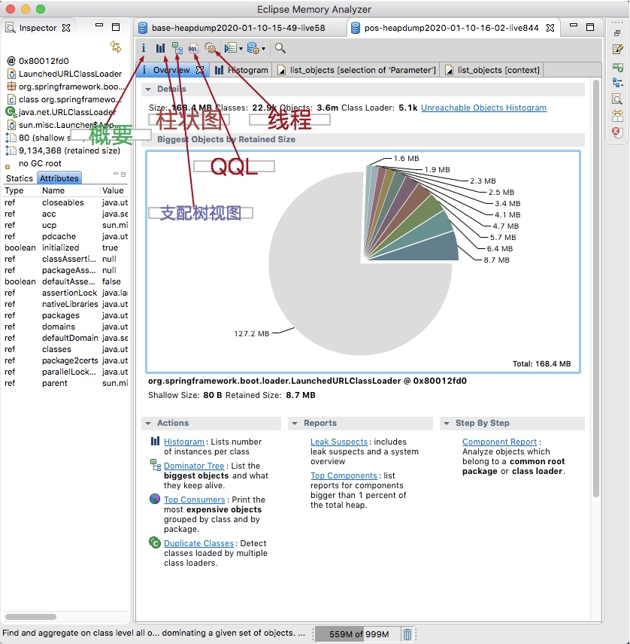
Task: Click the document magnifier icon in right sidebar
Action: (617, 99)
